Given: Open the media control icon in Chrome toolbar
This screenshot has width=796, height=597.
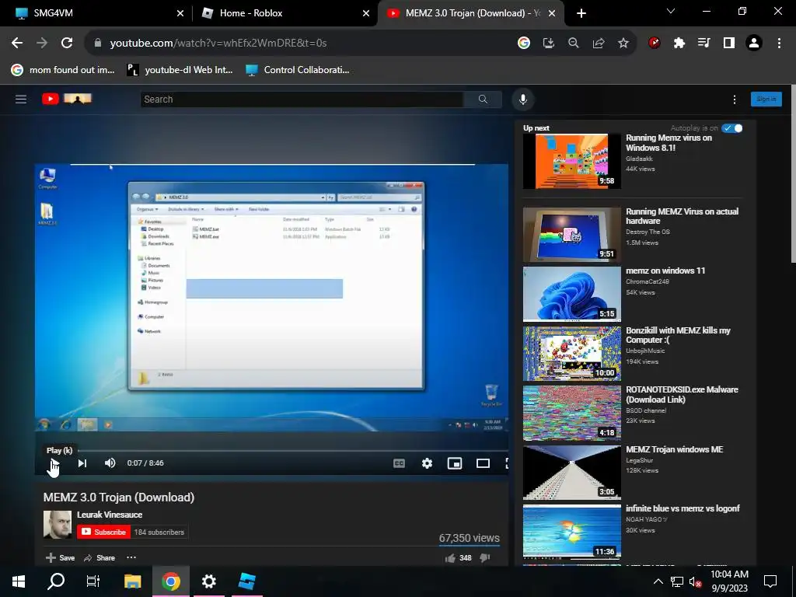Looking at the screenshot, I should coord(703,44).
